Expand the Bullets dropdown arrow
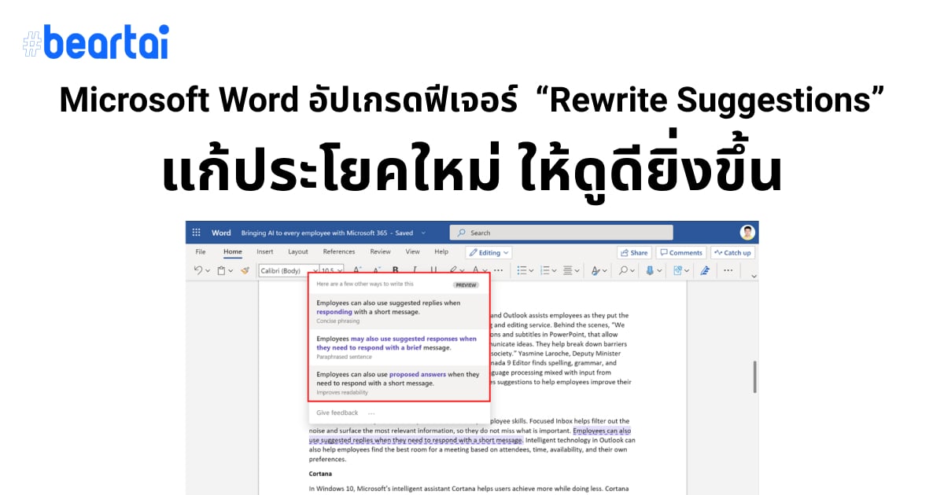Viewport: 944px width, 495px height. pos(531,271)
